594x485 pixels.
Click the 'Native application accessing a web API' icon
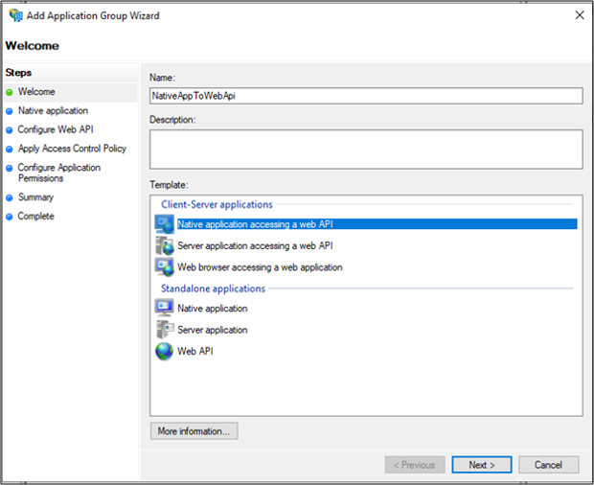pos(165,224)
